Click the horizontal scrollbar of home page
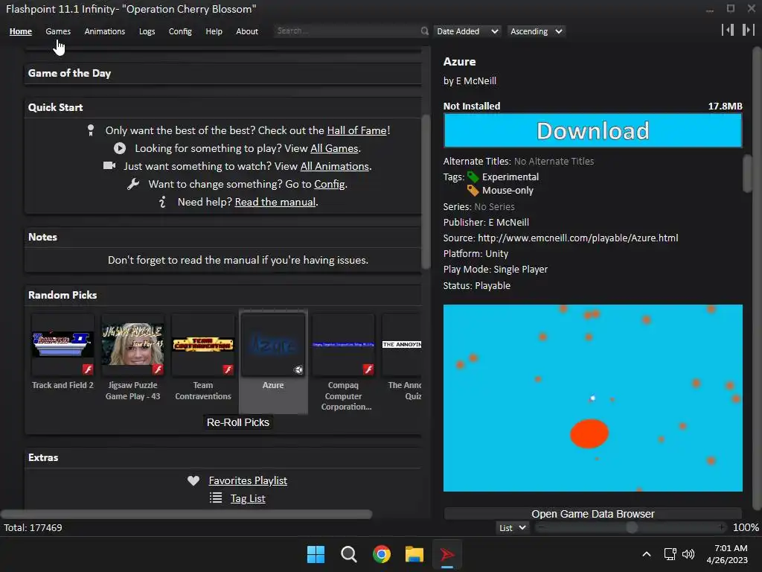This screenshot has width=762, height=572. [187, 514]
